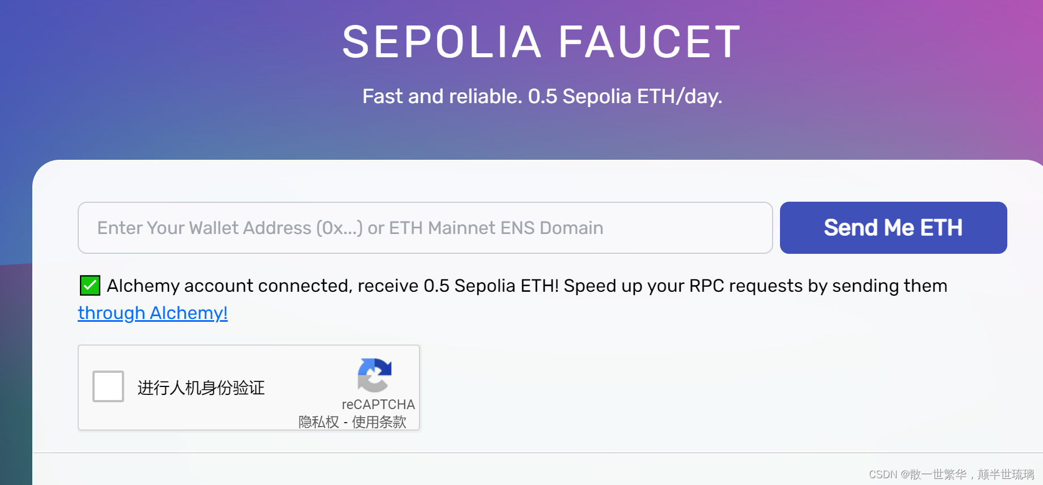
Task: Click the Fast and reliable subtitle text
Action: pyautogui.click(x=542, y=96)
